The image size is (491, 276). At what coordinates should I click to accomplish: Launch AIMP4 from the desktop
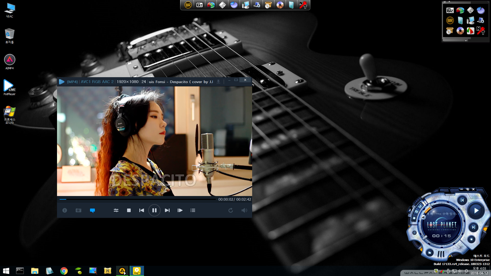coord(9,62)
